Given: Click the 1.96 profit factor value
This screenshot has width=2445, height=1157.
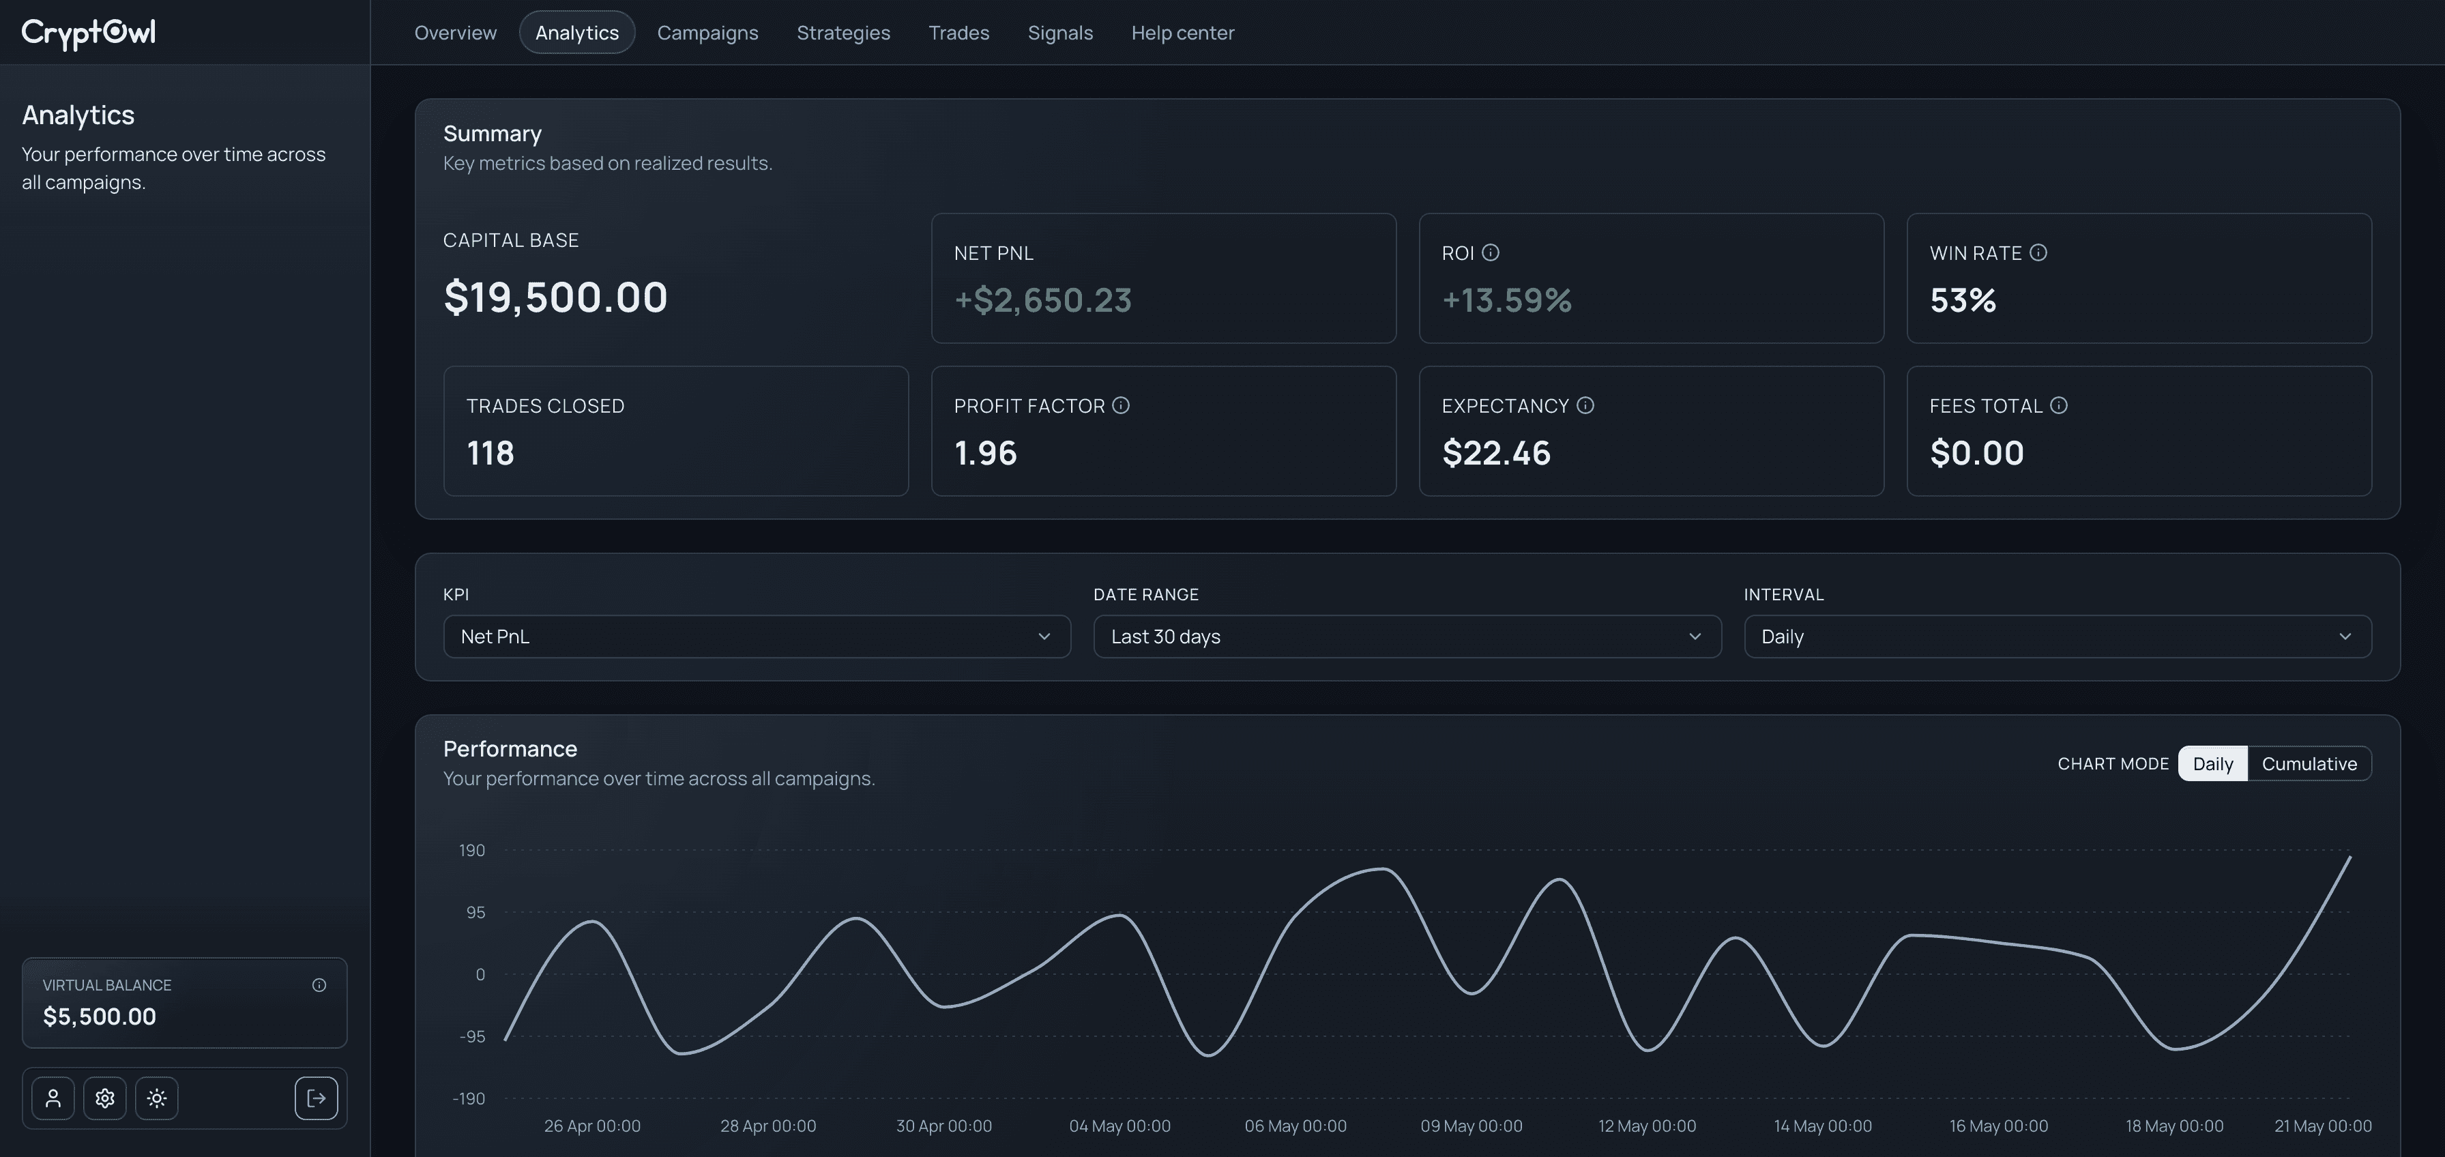Looking at the screenshot, I should click(x=985, y=453).
